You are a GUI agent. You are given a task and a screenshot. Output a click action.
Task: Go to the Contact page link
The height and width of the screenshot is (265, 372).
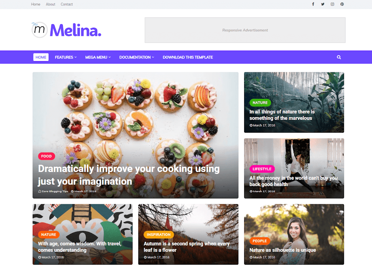67,4
